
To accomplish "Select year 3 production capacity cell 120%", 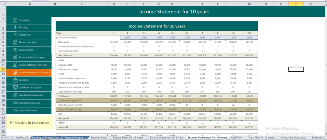I will click(144, 37).
